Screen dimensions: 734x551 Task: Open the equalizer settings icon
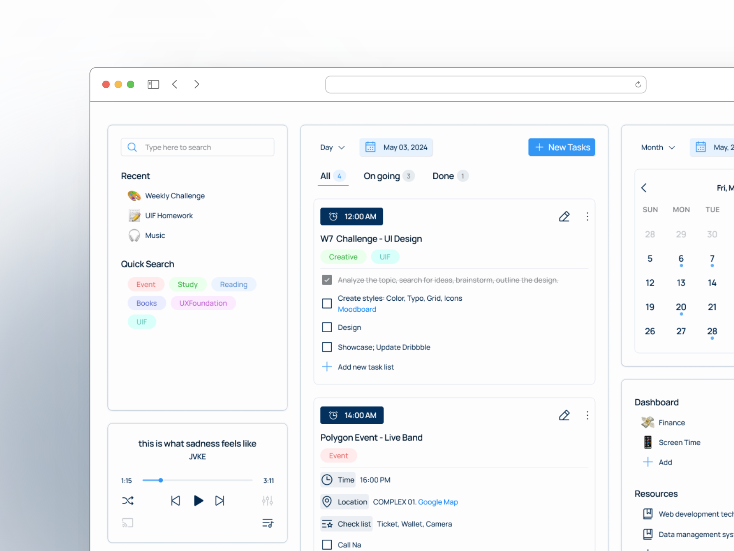pos(267,501)
